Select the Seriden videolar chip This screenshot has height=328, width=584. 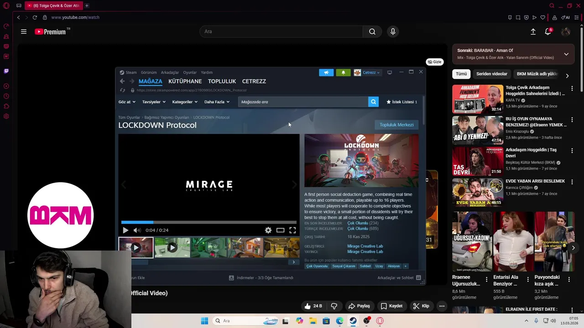click(x=492, y=74)
